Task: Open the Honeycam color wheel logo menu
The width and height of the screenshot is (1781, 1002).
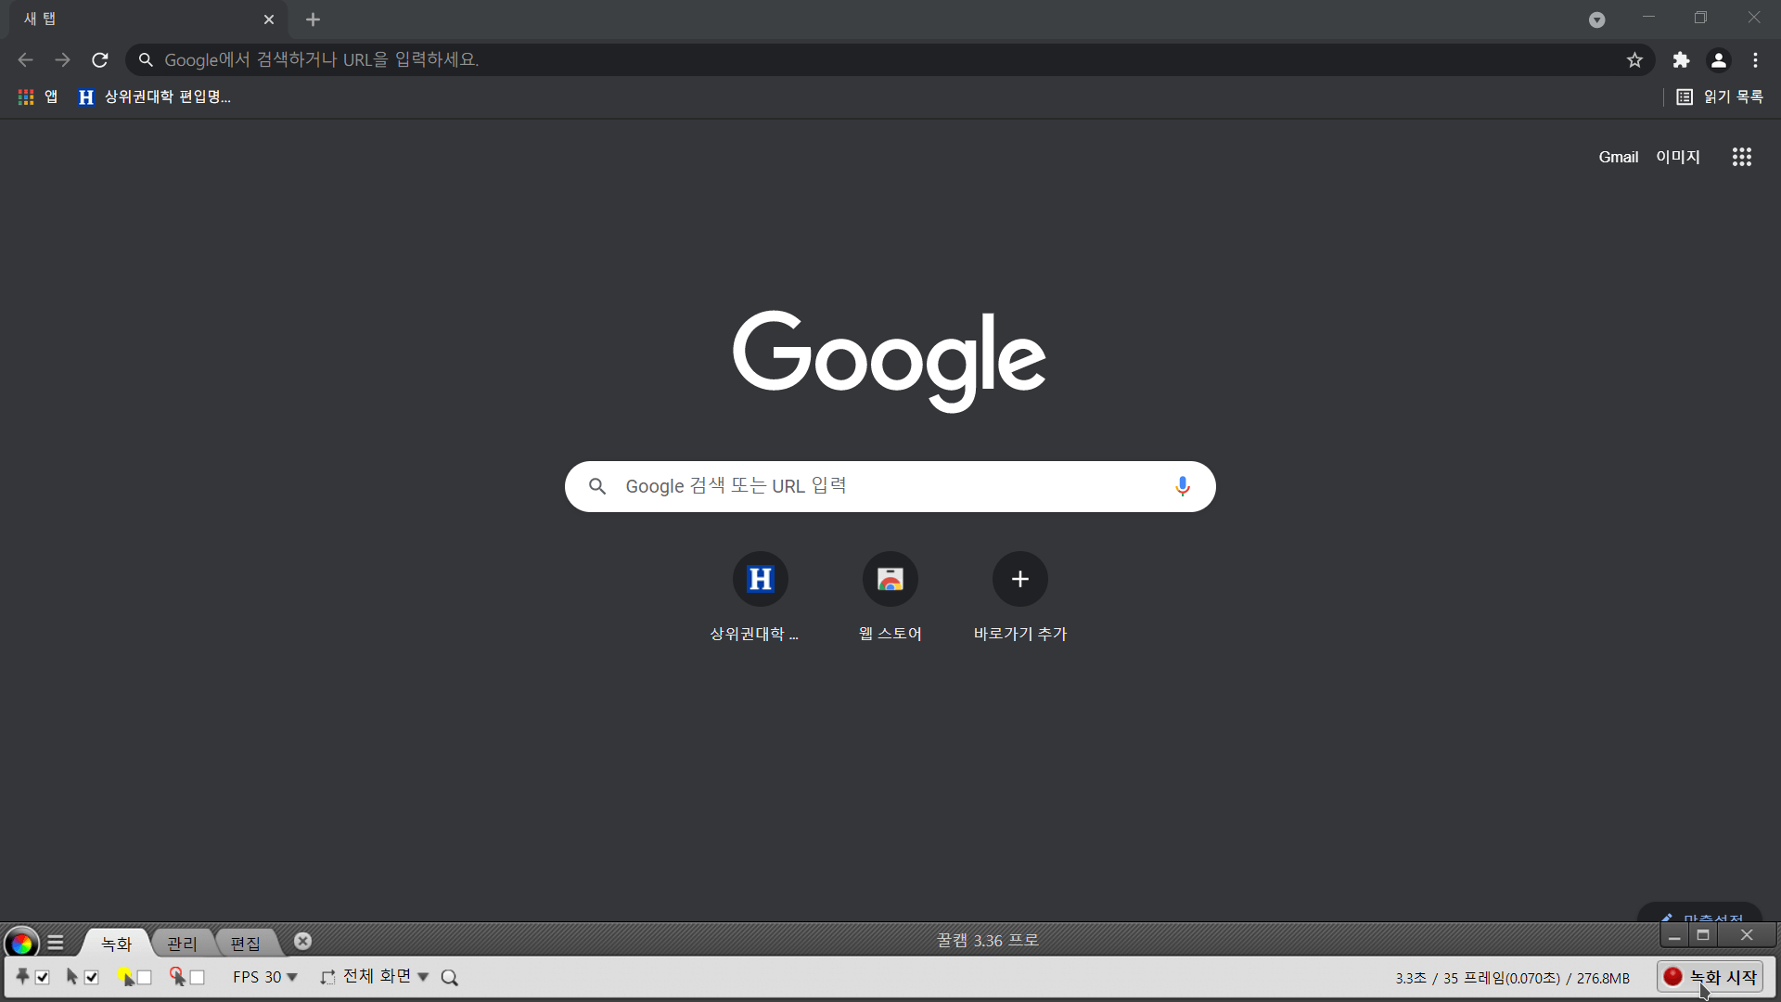Action: (x=21, y=944)
